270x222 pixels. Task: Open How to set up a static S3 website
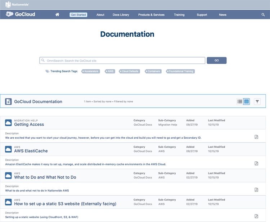pos(65,204)
